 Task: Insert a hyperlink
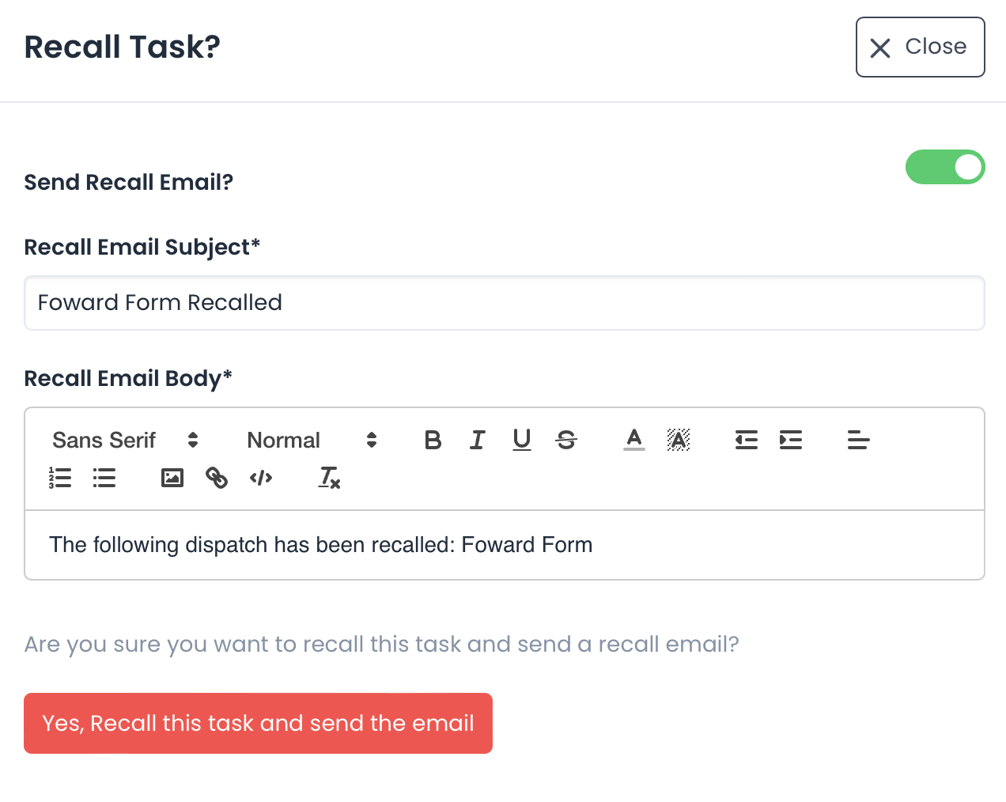pos(216,478)
